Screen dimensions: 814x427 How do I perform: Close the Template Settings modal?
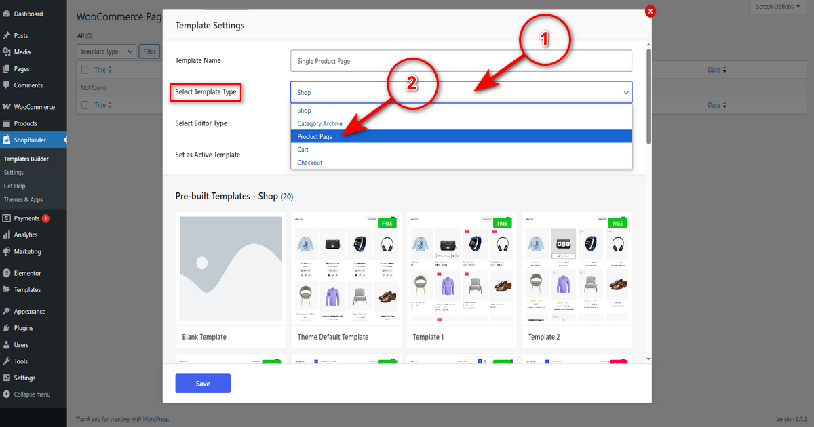coord(651,11)
